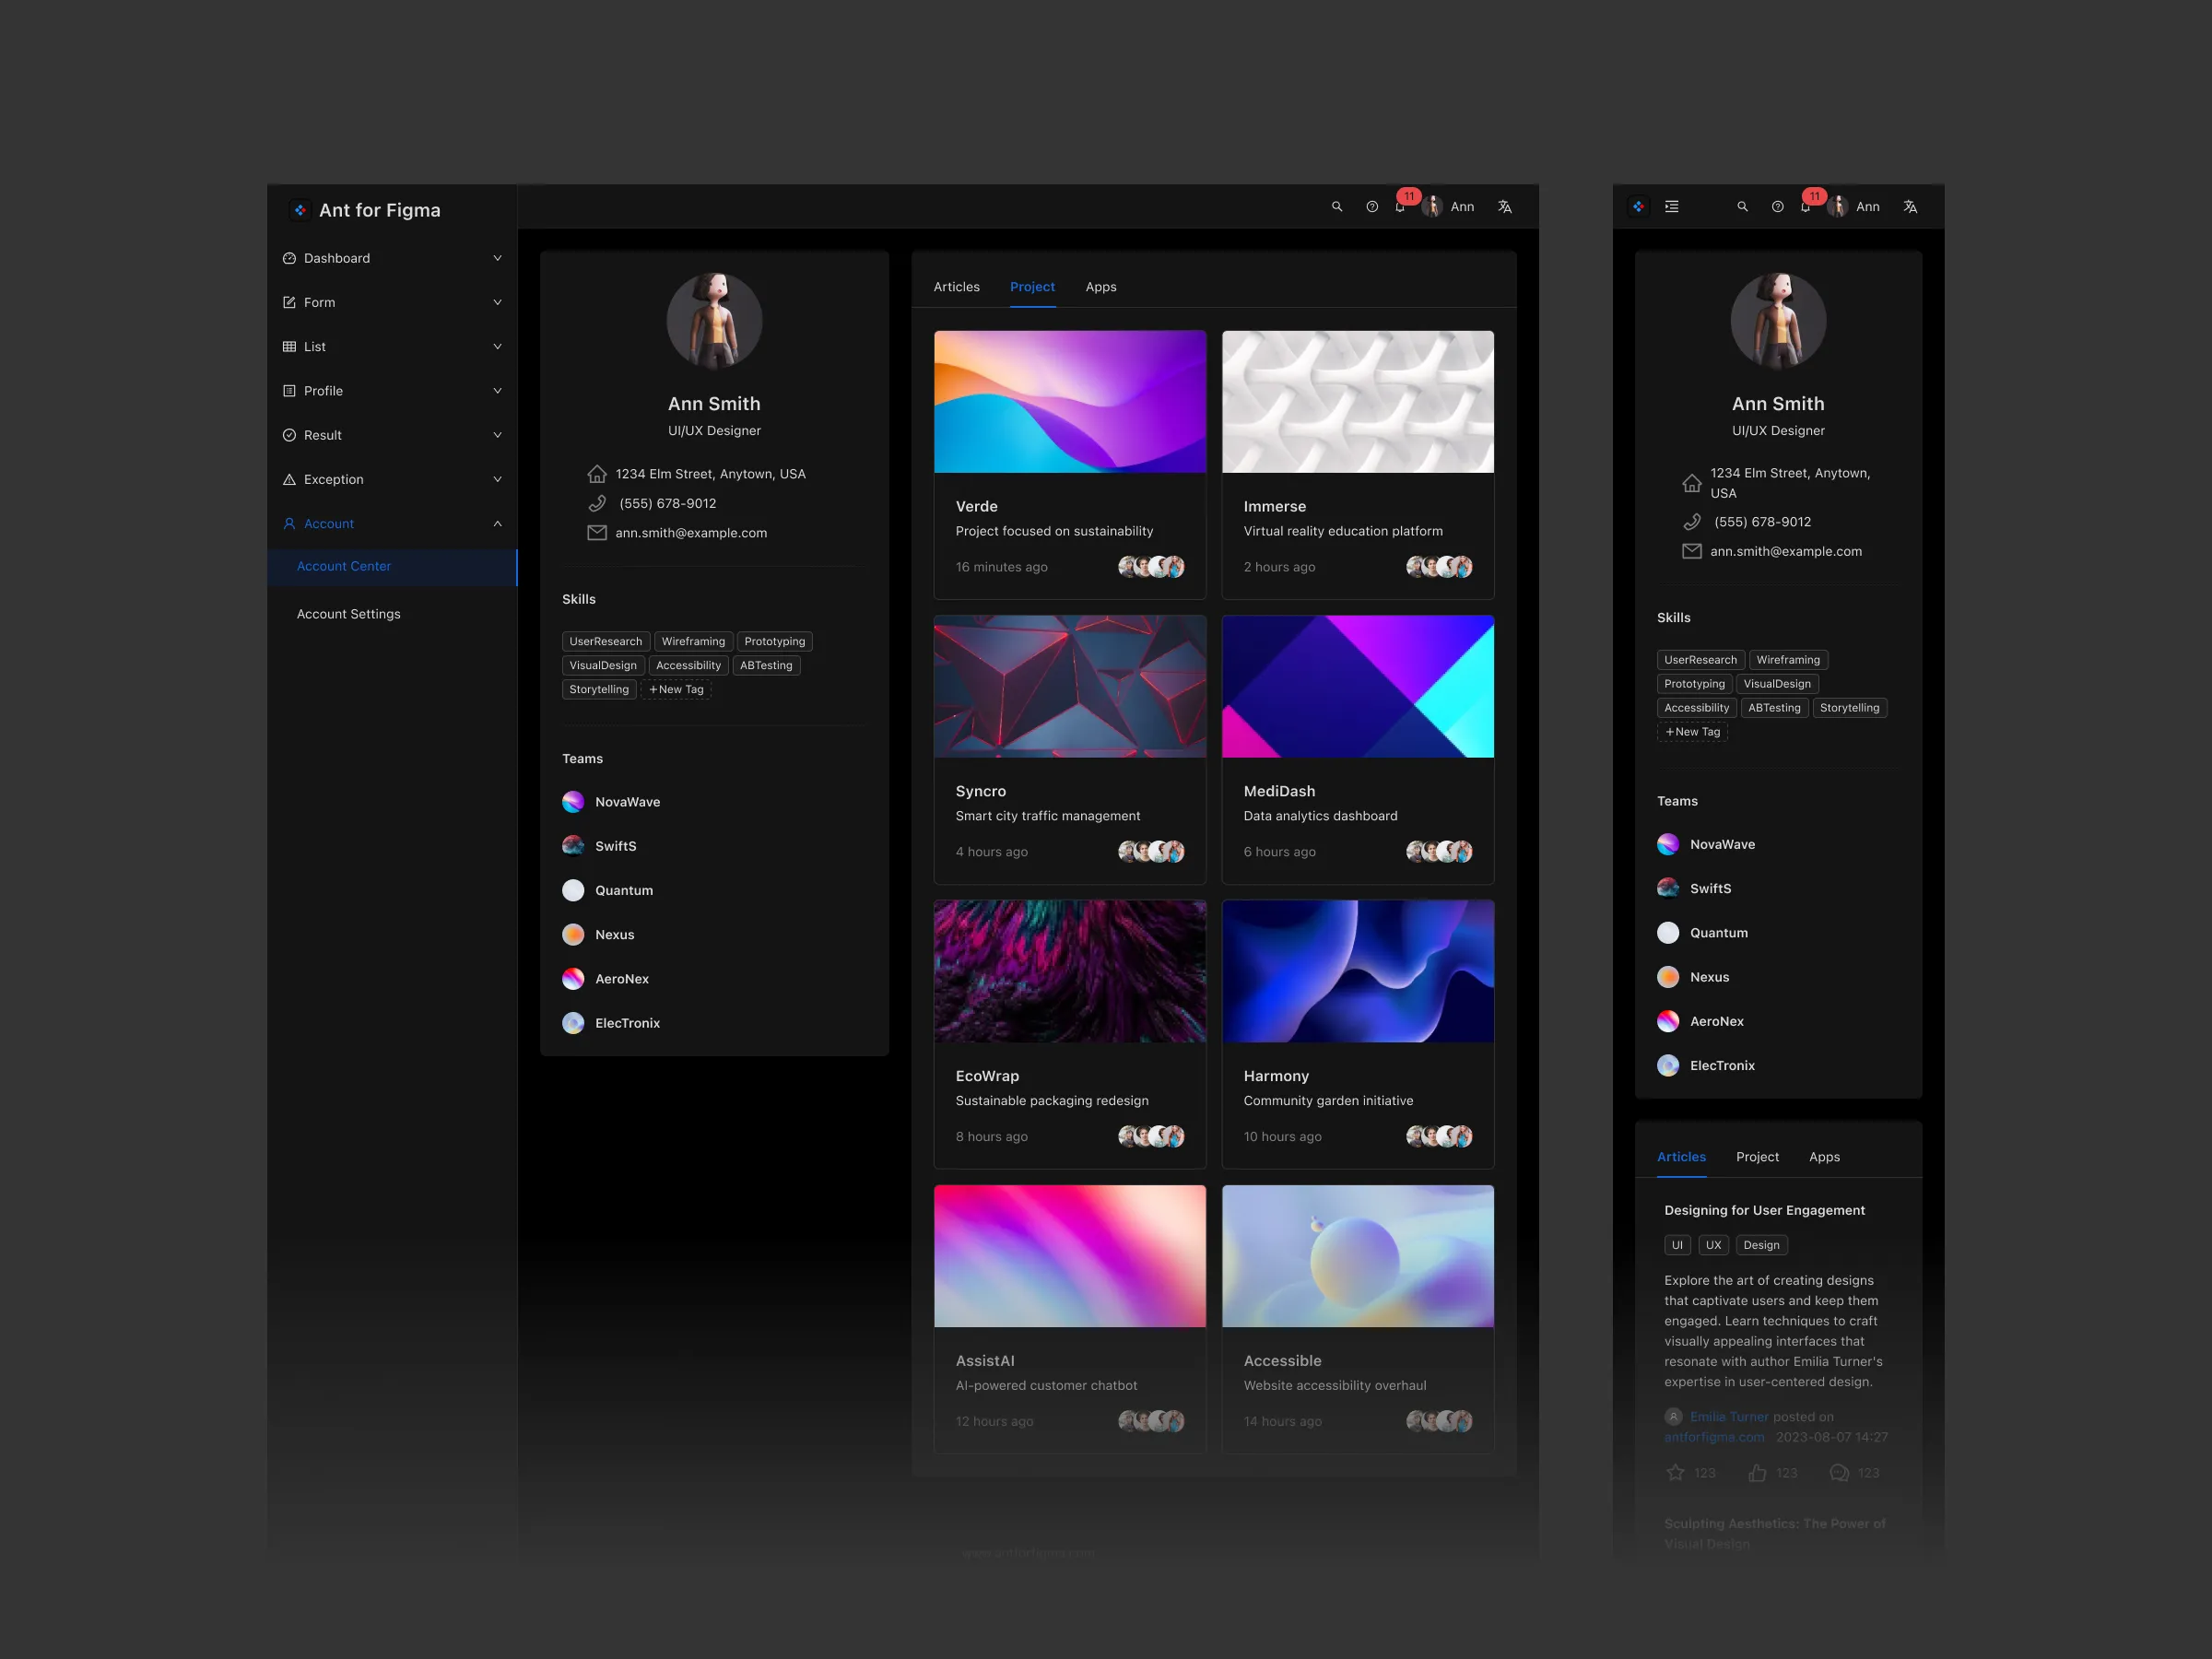This screenshot has width=2212, height=1659.
Task: Expand the Form section in the sidebar
Action: click(x=497, y=302)
